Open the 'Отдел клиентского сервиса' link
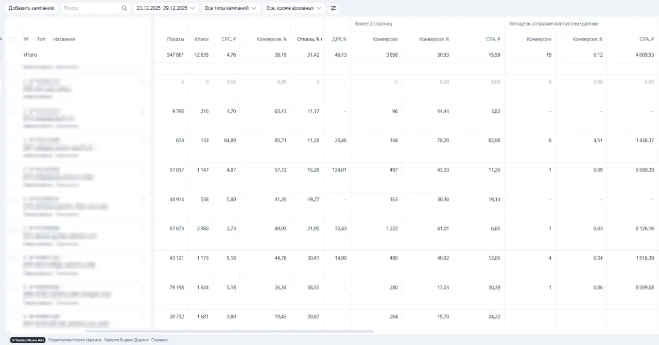 [x=75, y=340]
